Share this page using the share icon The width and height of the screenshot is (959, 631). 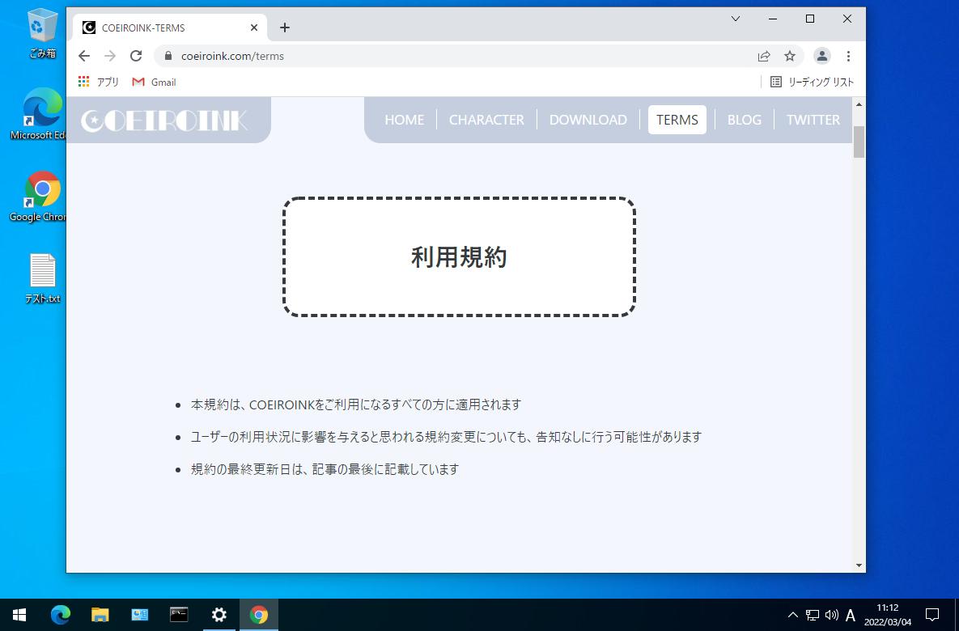764,57
